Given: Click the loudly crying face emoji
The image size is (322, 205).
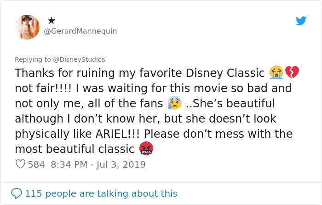Looking at the screenshot, I should [x=276, y=72].
